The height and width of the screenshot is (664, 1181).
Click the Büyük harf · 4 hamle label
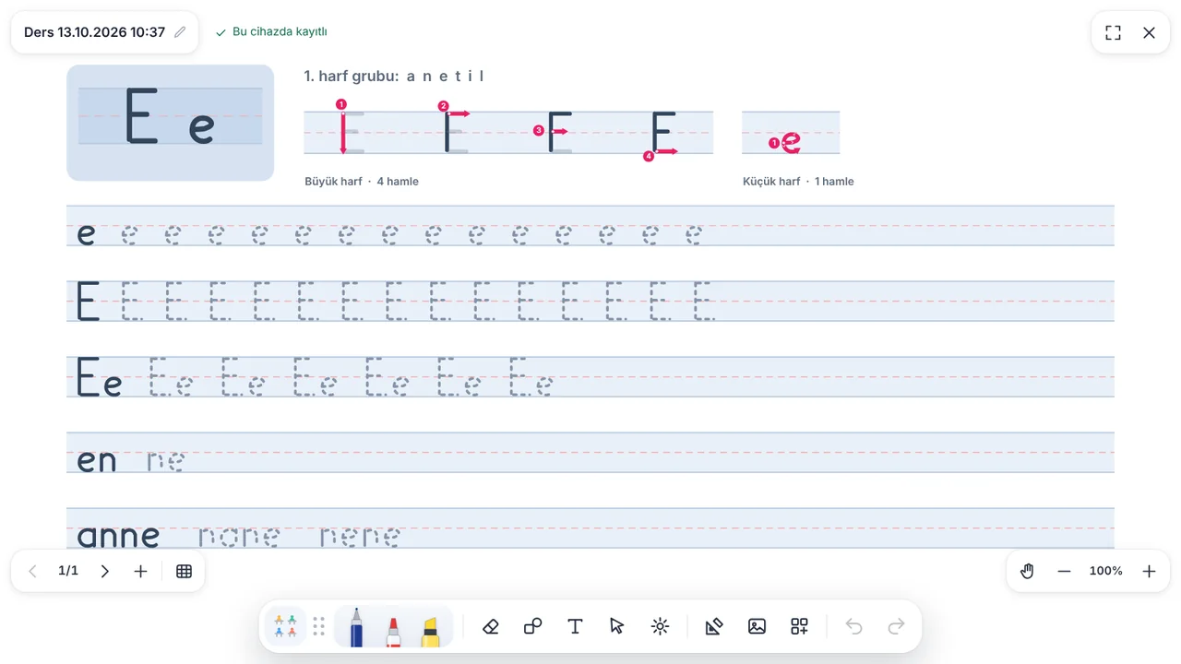(x=362, y=182)
